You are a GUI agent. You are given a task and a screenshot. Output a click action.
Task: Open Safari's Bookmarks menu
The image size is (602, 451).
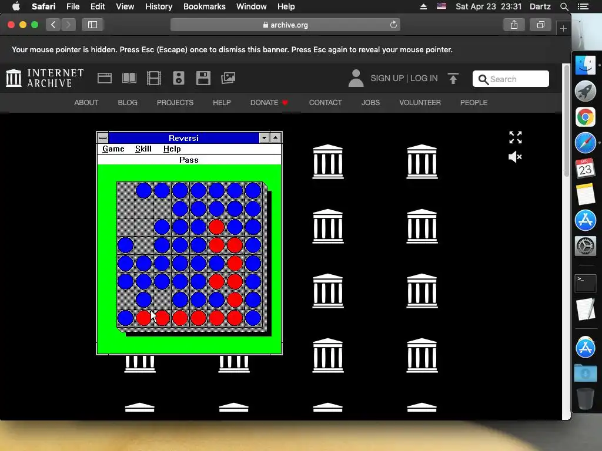click(204, 6)
